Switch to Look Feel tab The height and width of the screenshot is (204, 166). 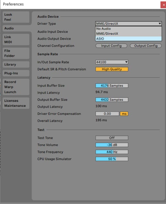[16, 17]
